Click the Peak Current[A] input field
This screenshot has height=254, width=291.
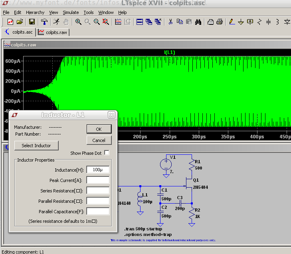point(98,180)
